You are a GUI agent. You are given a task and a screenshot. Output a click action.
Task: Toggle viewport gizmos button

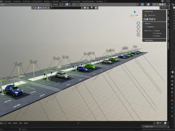point(143,4)
